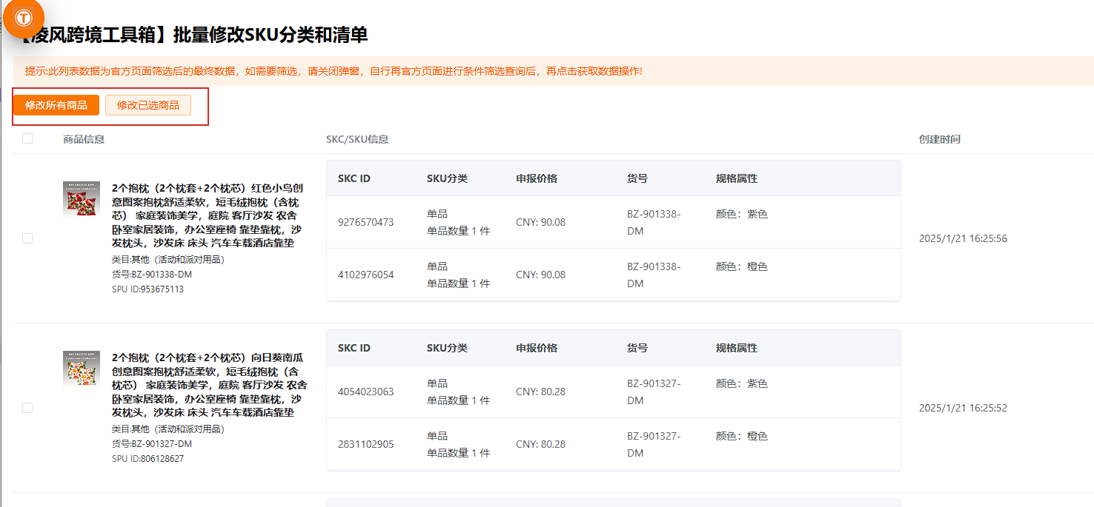Check the checkbox for the sunflower pumpkin pillow product
Image resolution: width=1094 pixels, height=507 pixels.
click(27, 407)
